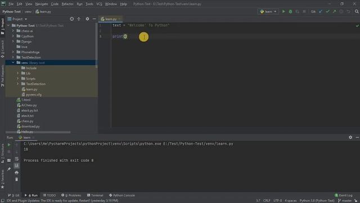Run the learn configuration with green play button
360x203 pixels.
(283, 11)
